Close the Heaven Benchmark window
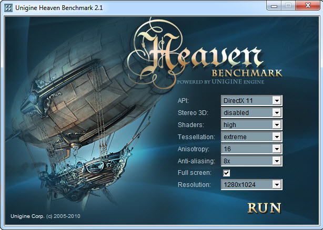323x230 pixels. (x=308, y=5)
